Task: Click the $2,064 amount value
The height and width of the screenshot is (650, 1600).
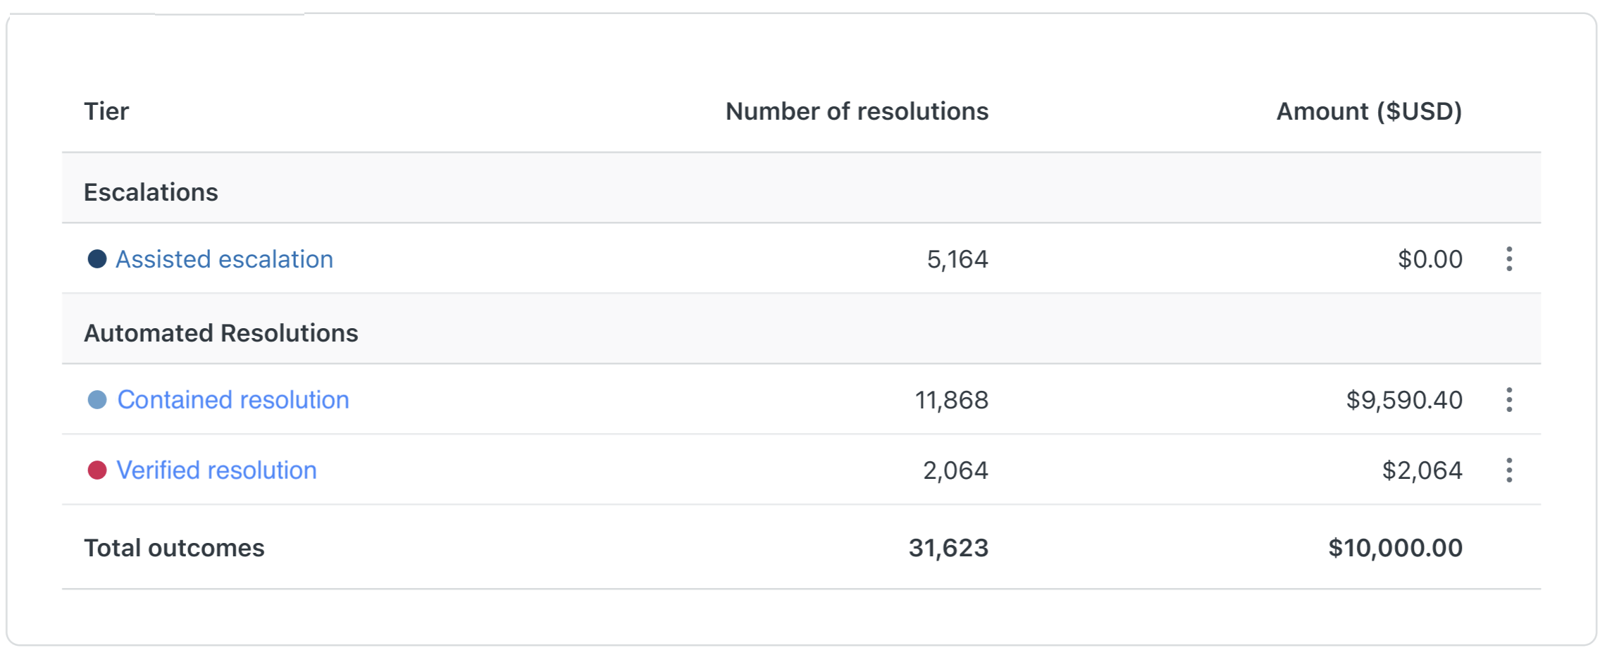Action: click(1422, 470)
